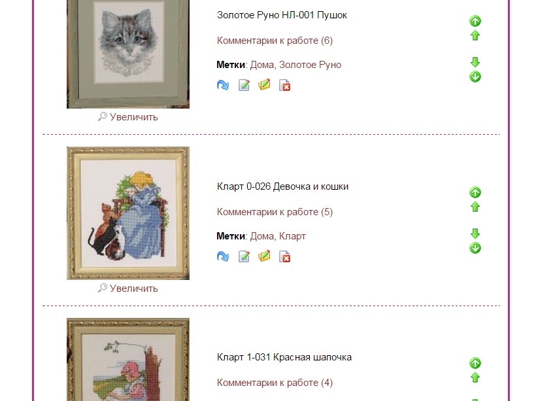The width and height of the screenshot is (553, 401).
Task: Open comments for Пушок (6)
Action: pyautogui.click(x=275, y=41)
